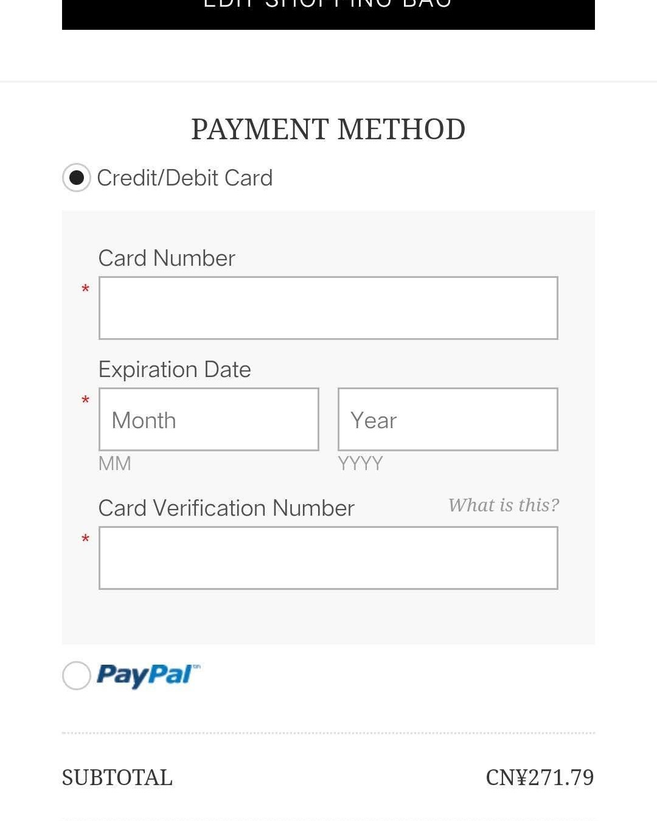Click the Payment Method heading
The width and height of the screenshot is (657, 821).
point(328,130)
